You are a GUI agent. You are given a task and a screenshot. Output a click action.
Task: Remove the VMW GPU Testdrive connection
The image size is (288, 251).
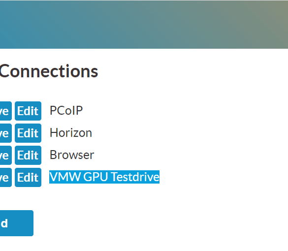6,177
